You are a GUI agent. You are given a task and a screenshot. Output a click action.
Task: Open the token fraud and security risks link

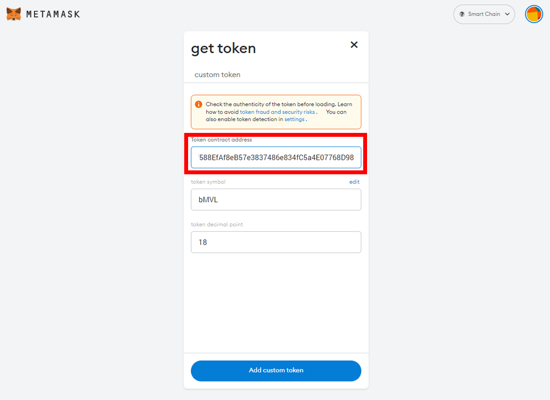pos(277,112)
